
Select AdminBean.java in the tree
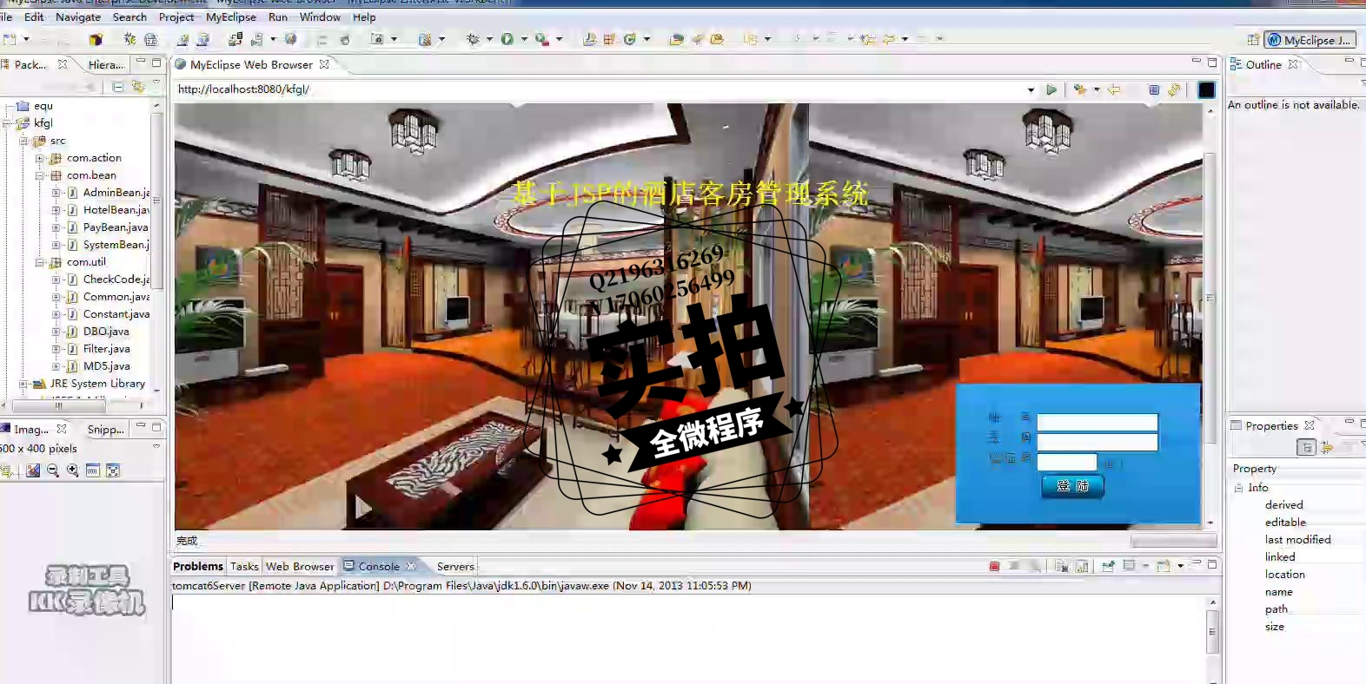click(116, 193)
